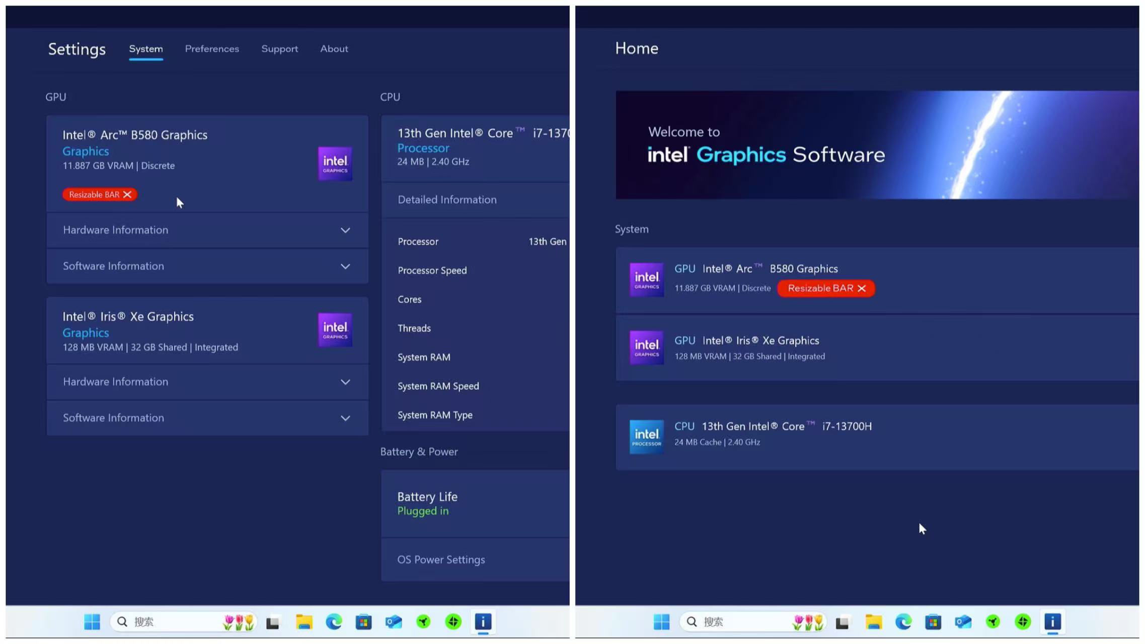1145x644 pixels.
Task: Click the System RAM Speed row
Action: click(475, 386)
